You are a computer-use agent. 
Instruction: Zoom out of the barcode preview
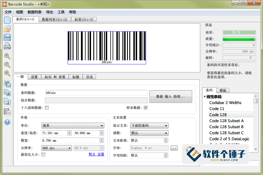click(x=7, y=65)
